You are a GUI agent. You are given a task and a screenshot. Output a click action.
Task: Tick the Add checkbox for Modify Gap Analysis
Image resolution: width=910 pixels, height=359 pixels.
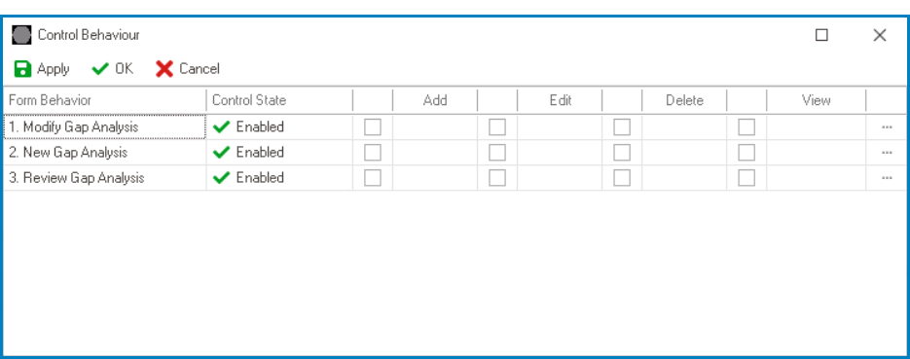(x=373, y=127)
